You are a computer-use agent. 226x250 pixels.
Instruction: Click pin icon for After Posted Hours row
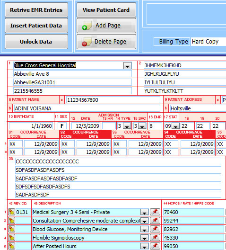pyautogui.click(x=155, y=246)
